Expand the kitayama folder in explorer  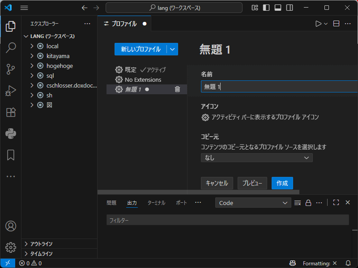tap(32, 56)
